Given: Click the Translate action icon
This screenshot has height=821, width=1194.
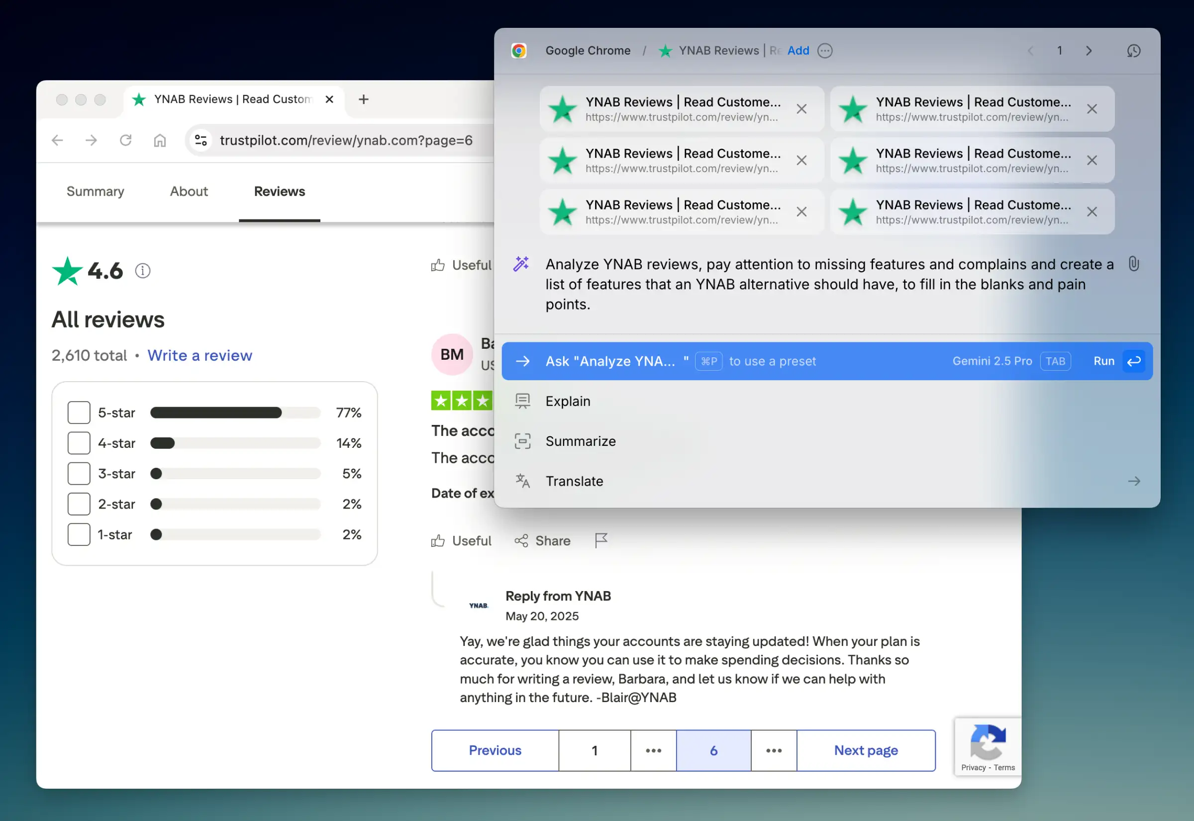Looking at the screenshot, I should (x=522, y=481).
